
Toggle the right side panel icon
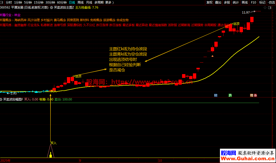click(270, 8)
